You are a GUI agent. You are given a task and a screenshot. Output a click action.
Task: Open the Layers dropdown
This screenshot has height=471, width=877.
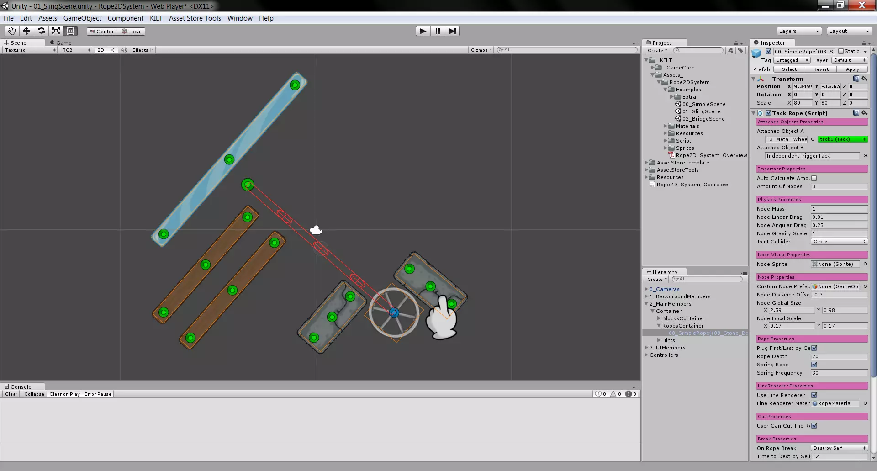799,31
